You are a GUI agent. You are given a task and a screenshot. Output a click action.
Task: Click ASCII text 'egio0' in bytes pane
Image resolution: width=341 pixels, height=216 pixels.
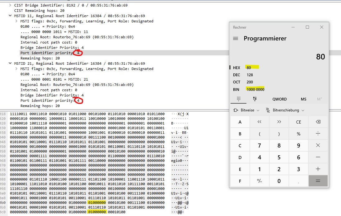coord(177,161)
